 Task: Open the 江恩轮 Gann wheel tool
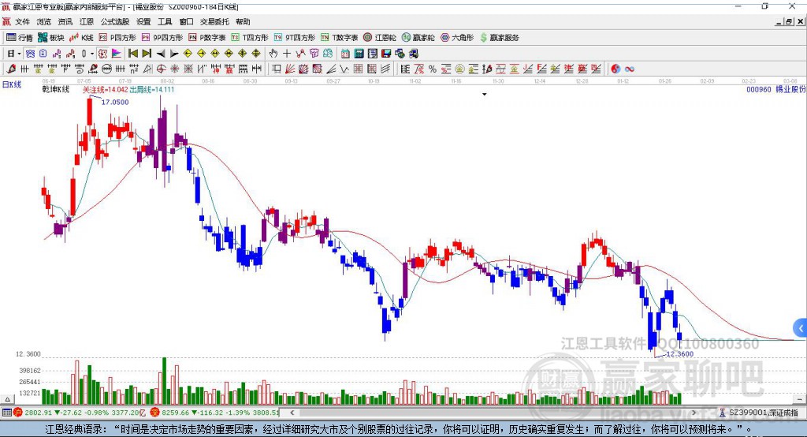(380, 38)
